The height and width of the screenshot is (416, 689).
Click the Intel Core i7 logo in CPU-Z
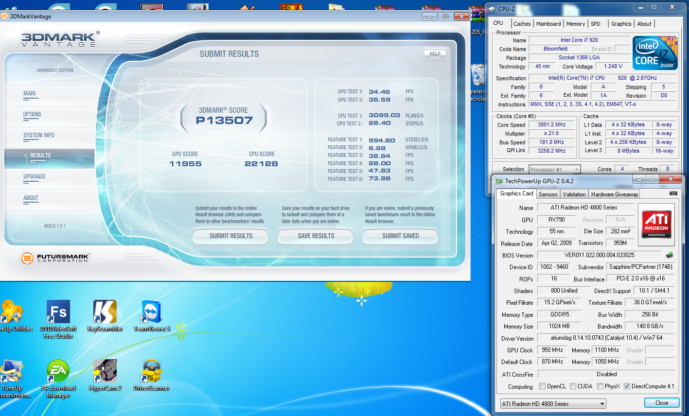pos(655,52)
